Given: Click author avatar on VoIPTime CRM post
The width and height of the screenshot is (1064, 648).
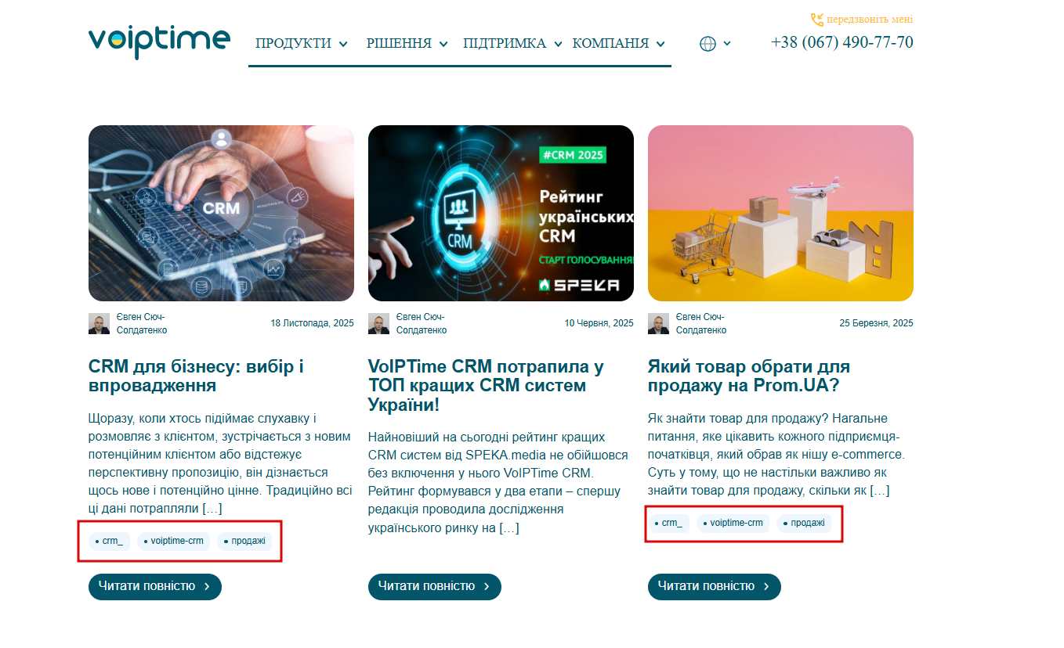Looking at the screenshot, I should point(379,324).
